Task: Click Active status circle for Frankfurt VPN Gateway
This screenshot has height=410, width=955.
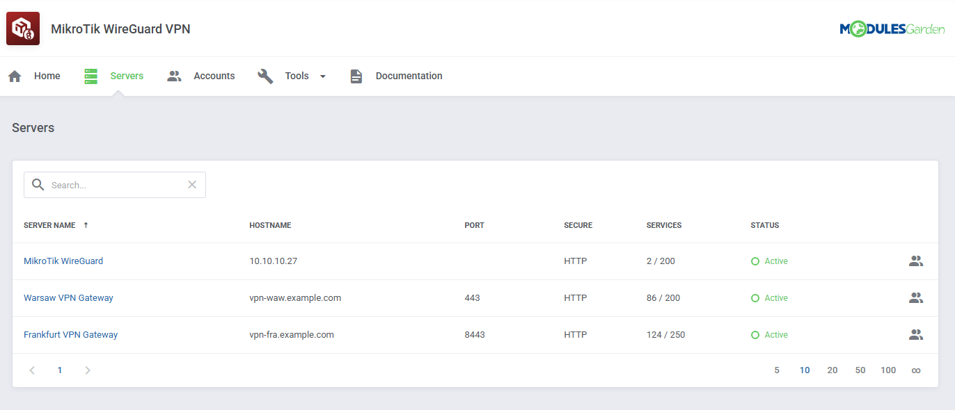Action: pyautogui.click(x=755, y=335)
